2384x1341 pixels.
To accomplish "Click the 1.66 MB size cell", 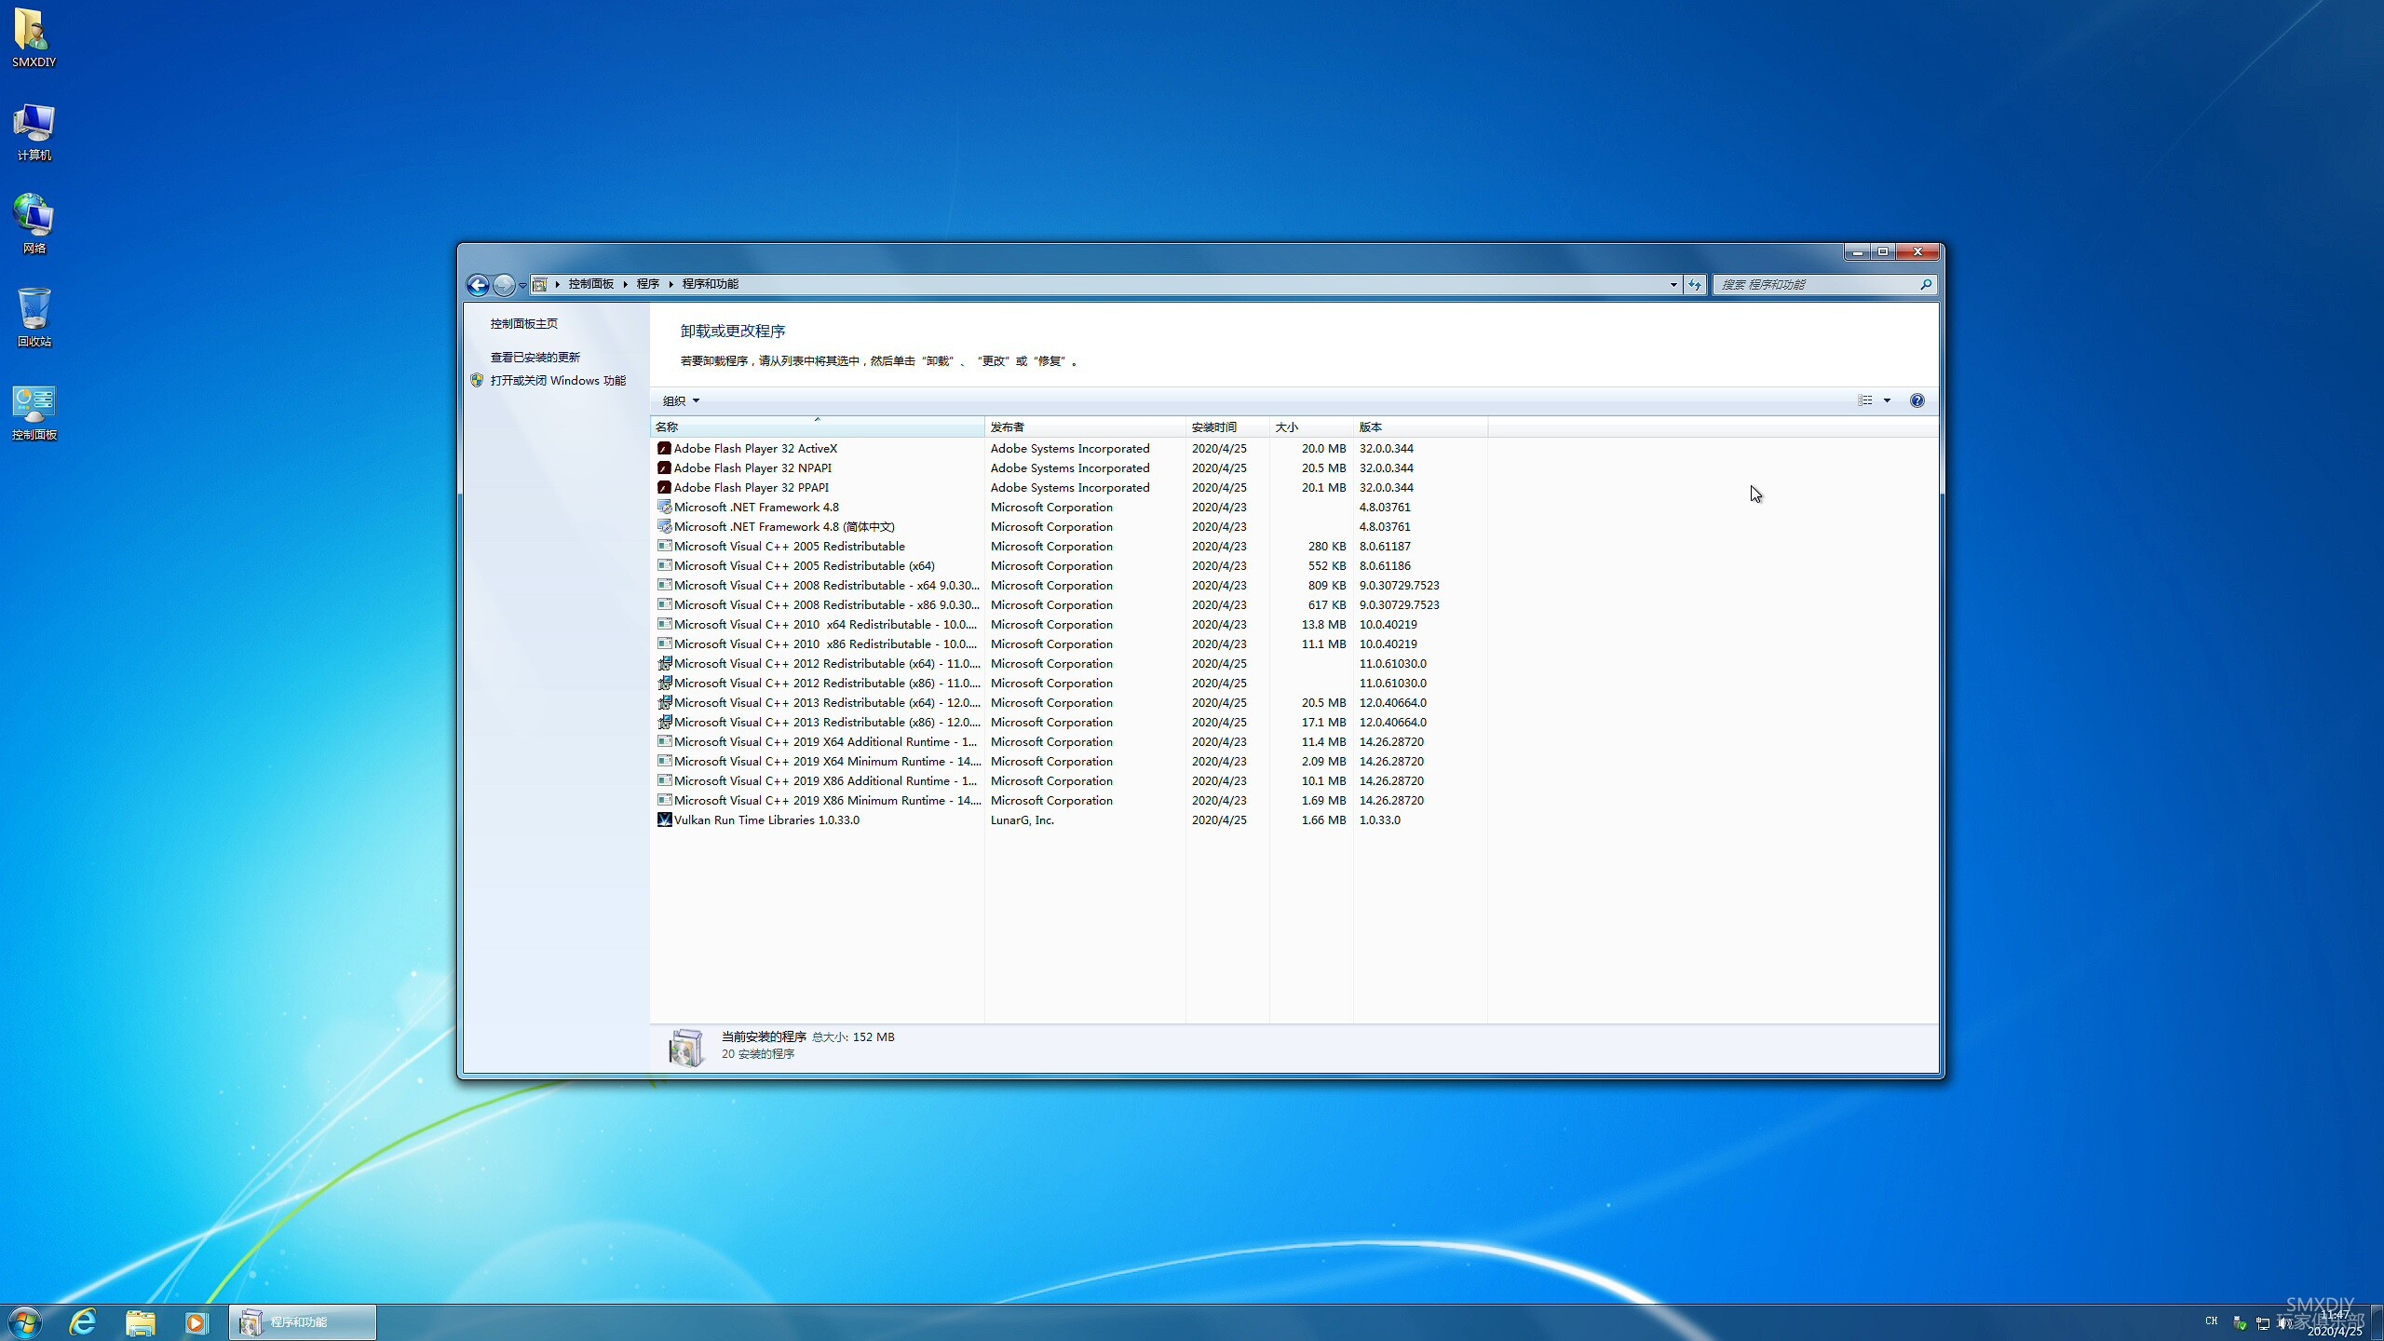I will pyautogui.click(x=1323, y=820).
